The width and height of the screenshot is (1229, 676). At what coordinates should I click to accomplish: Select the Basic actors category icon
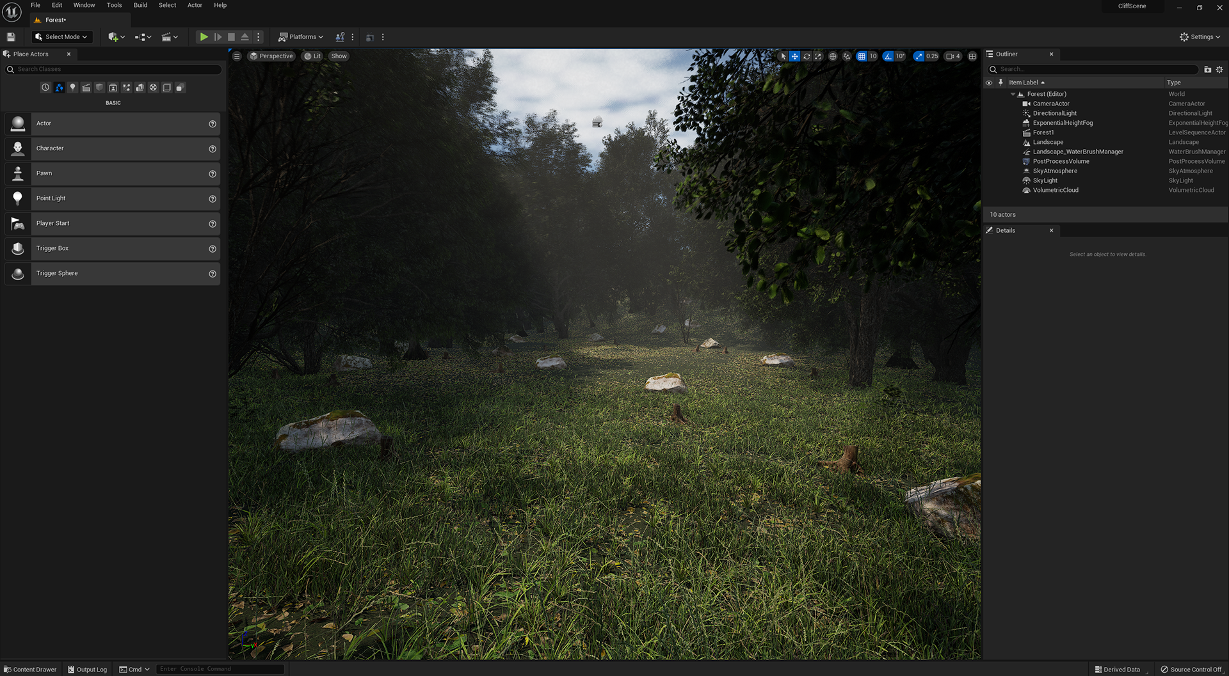click(59, 88)
